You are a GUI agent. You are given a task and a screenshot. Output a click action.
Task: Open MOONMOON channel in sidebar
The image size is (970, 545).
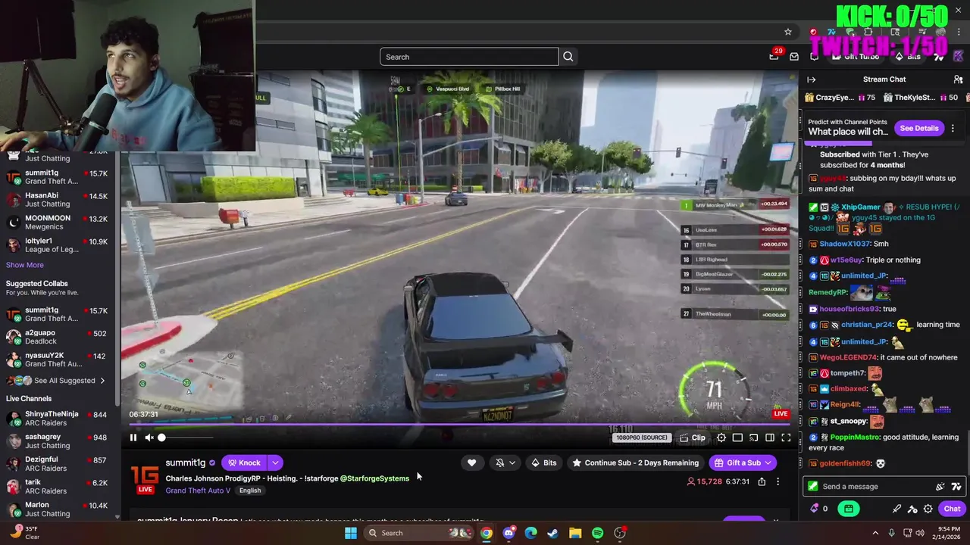click(58, 223)
